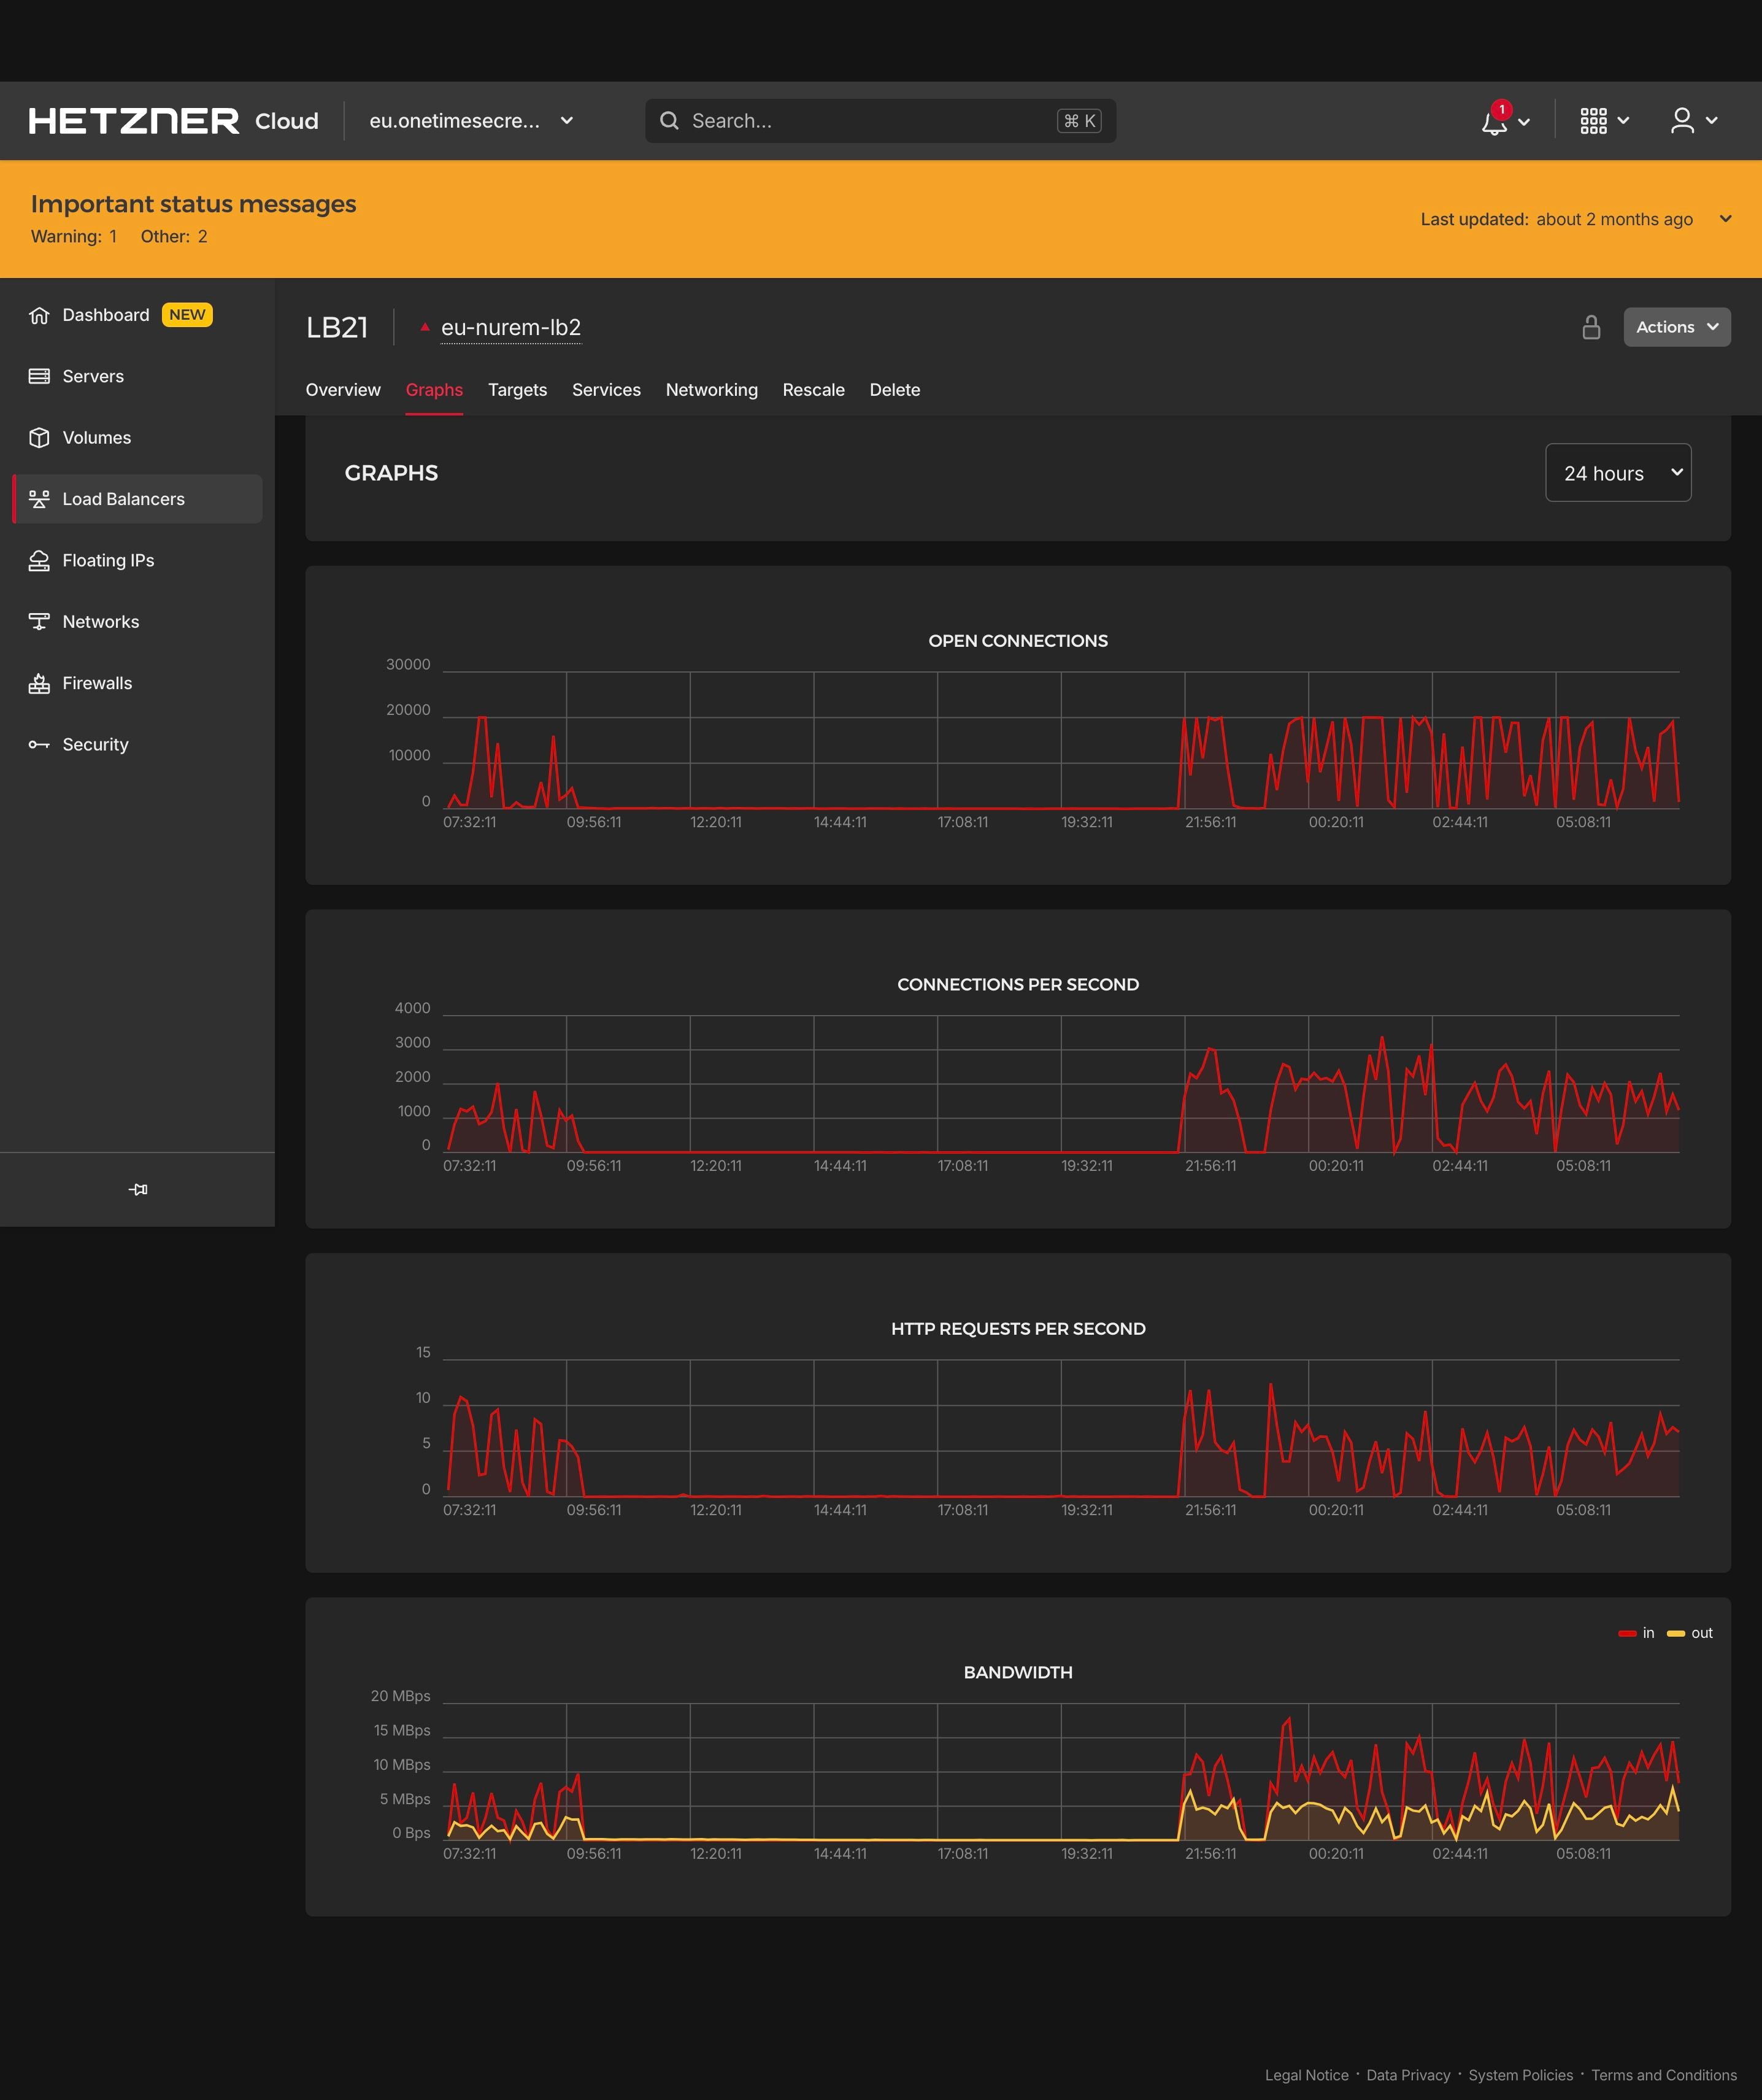The image size is (1762, 2100).
Task: Click the Security sidebar icon
Action: click(x=39, y=743)
